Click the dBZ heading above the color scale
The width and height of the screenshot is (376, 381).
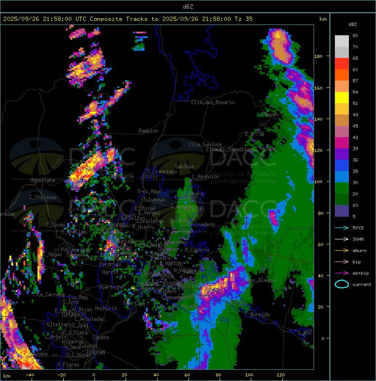pos(352,24)
